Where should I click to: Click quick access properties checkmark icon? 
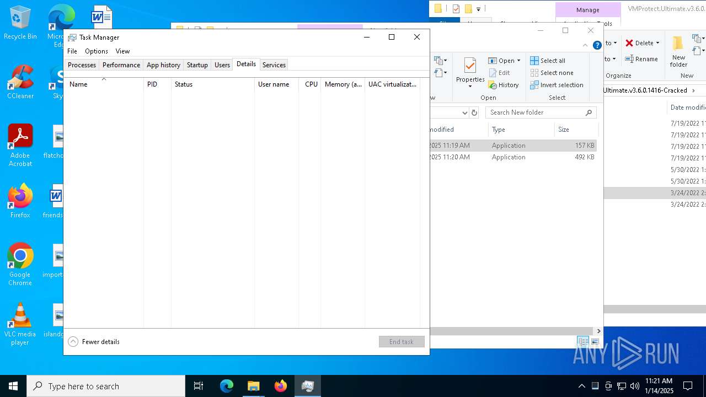(456, 9)
